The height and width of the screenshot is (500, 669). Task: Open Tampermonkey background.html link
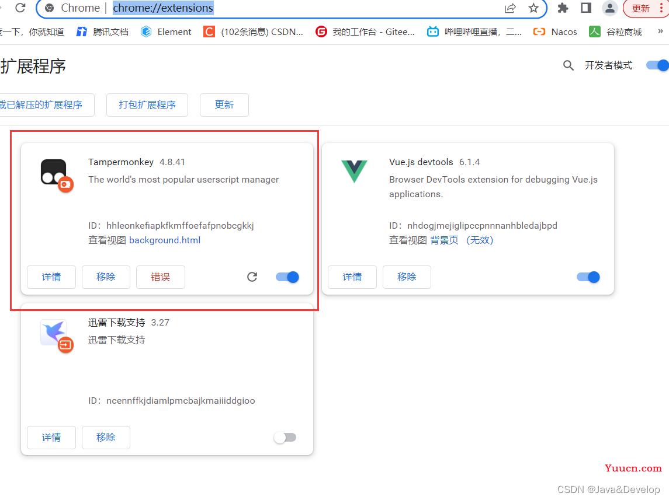tap(165, 240)
